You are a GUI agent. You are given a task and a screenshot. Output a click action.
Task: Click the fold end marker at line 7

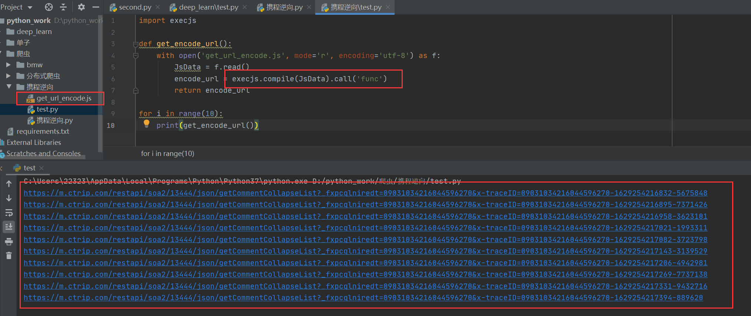point(136,91)
